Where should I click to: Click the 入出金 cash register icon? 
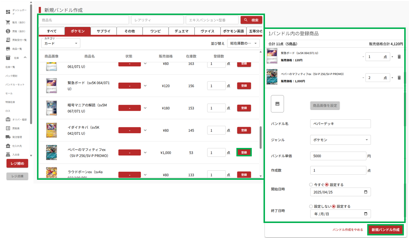point(8,155)
